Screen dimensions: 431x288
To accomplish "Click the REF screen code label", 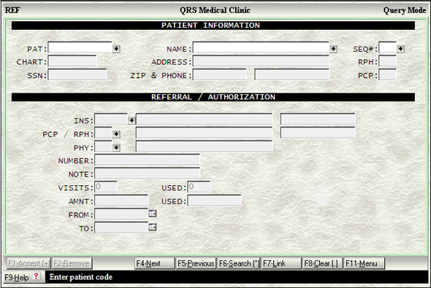I will click(x=12, y=10).
